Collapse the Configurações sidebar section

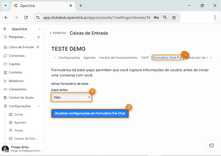pyautogui.click(x=39, y=106)
